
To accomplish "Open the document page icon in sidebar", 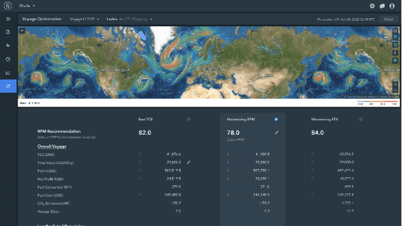I will pyautogui.click(x=8, y=32).
